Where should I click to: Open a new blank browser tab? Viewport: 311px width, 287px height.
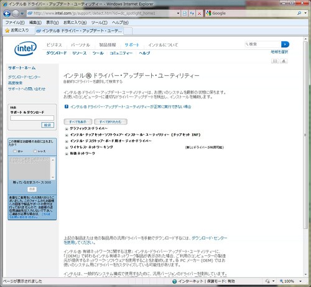[x=128, y=31]
